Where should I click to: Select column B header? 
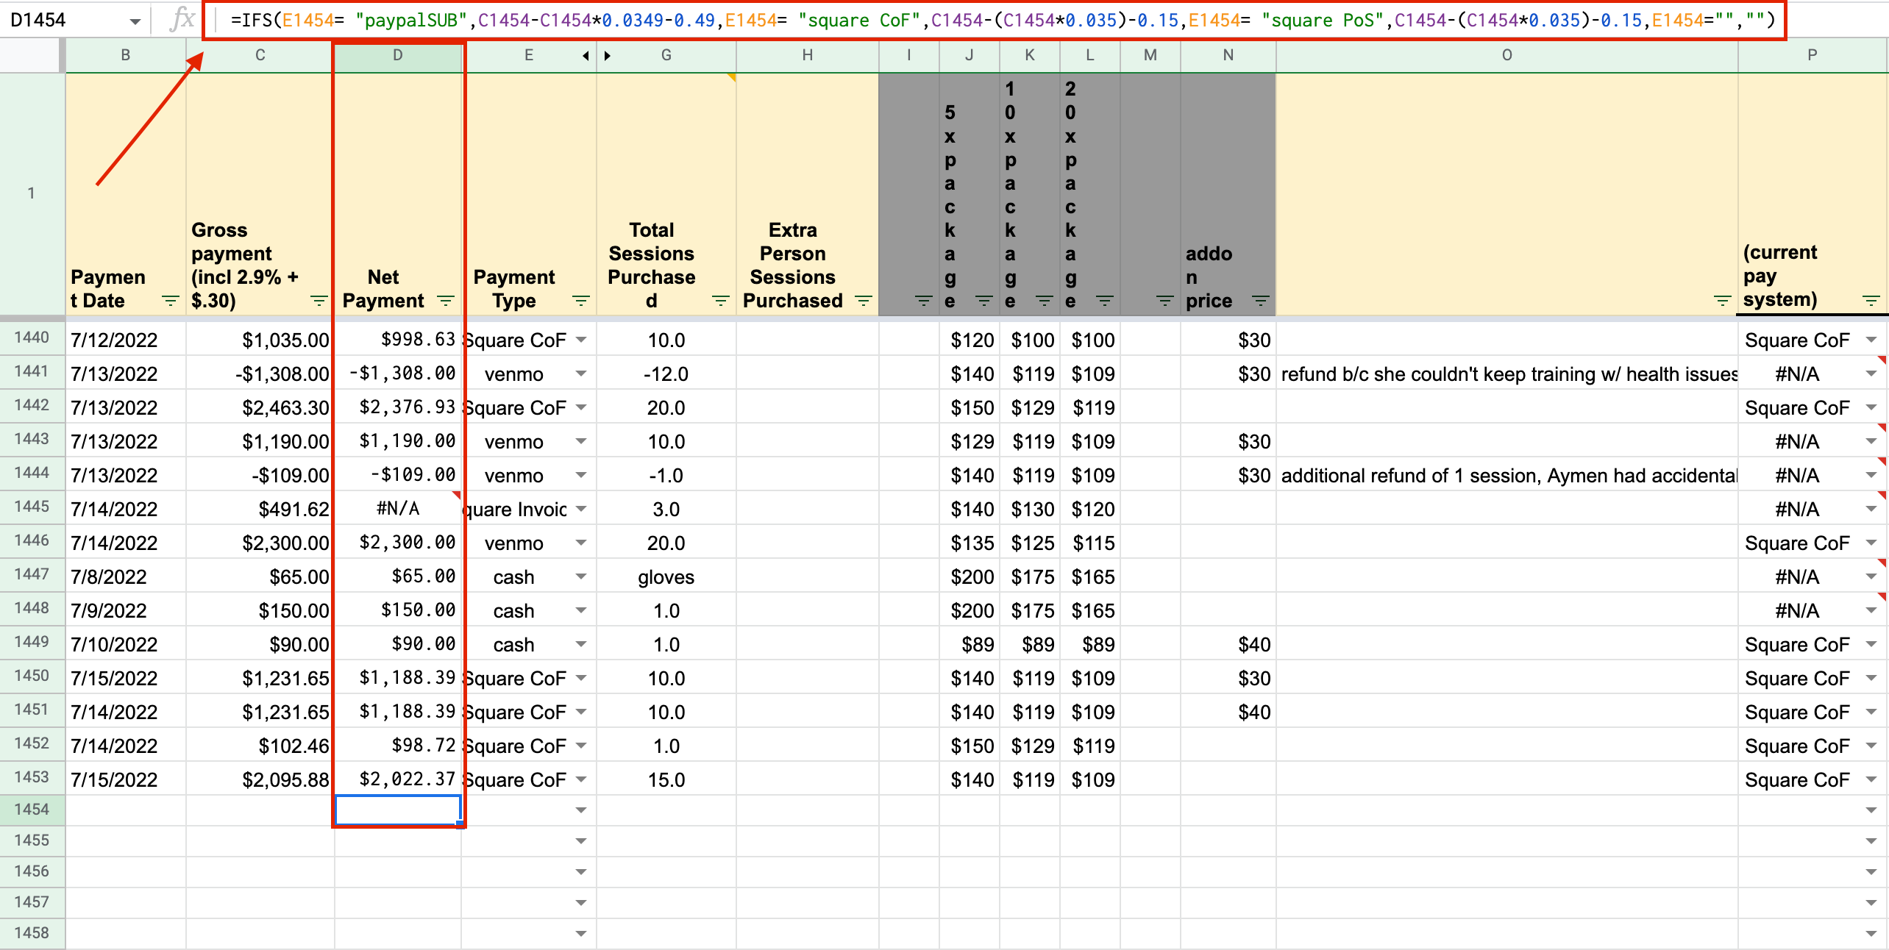[126, 56]
